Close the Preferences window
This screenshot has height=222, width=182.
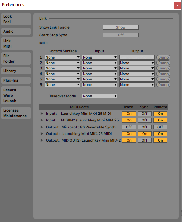177,5
